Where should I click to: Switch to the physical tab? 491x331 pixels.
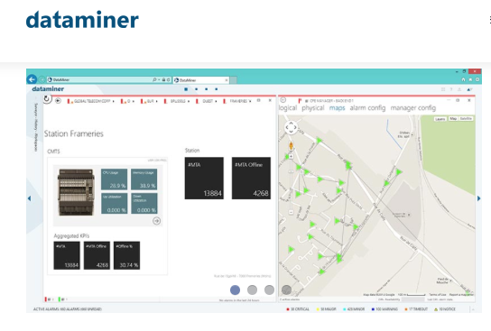pyautogui.click(x=313, y=108)
